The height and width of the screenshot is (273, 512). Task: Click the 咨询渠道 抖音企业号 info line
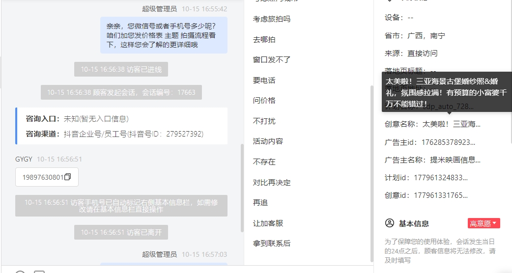[114, 134]
